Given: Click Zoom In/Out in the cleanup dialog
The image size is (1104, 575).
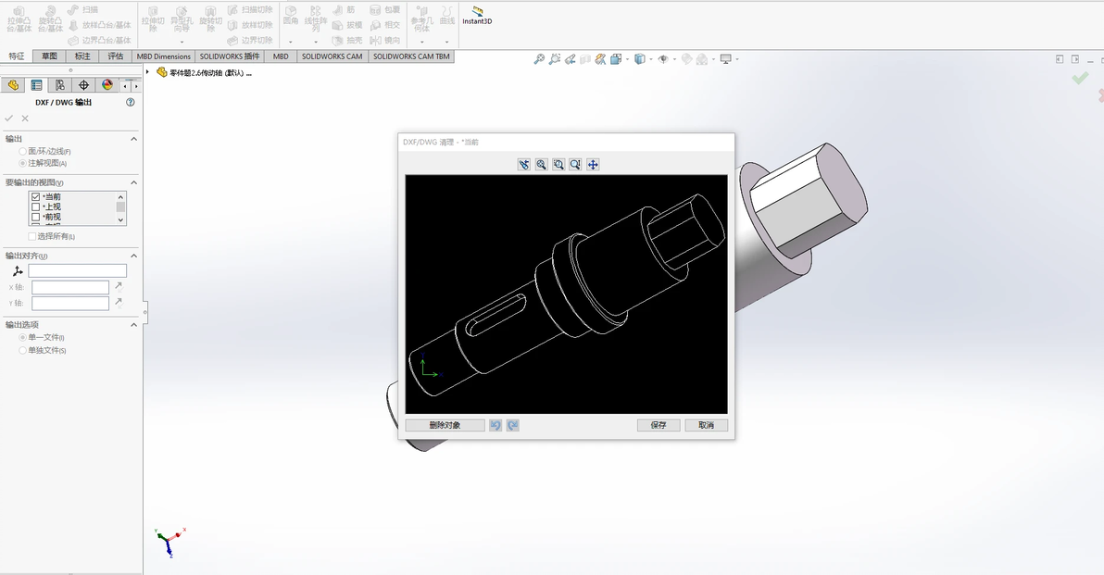Looking at the screenshot, I should [575, 165].
